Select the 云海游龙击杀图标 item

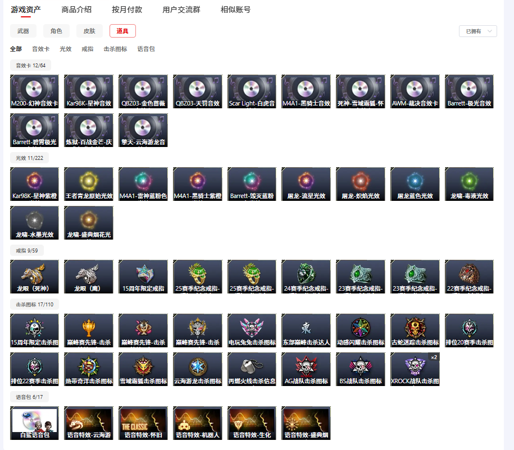tap(198, 369)
